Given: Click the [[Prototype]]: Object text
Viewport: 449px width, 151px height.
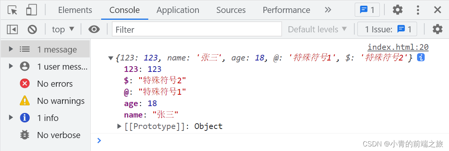Looking at the screenshot, I should click(x=173, y=126).
